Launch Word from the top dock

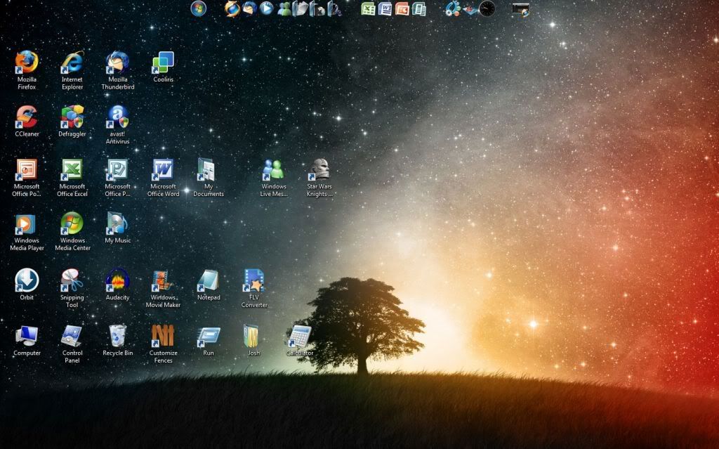coord(385,8)
